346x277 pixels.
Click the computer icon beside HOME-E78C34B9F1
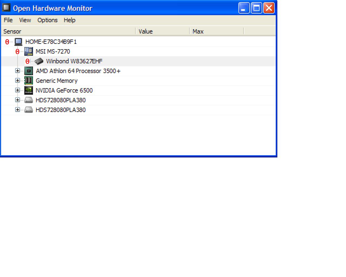click(18, 42)
